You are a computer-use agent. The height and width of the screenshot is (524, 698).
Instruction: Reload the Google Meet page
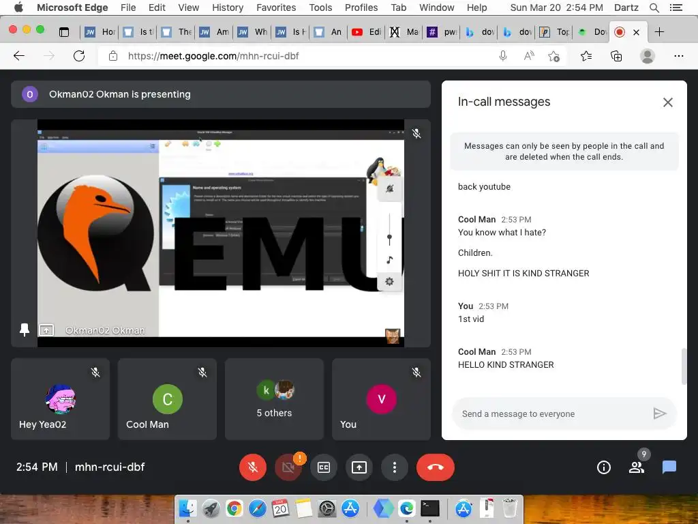[x=79, y=56]
